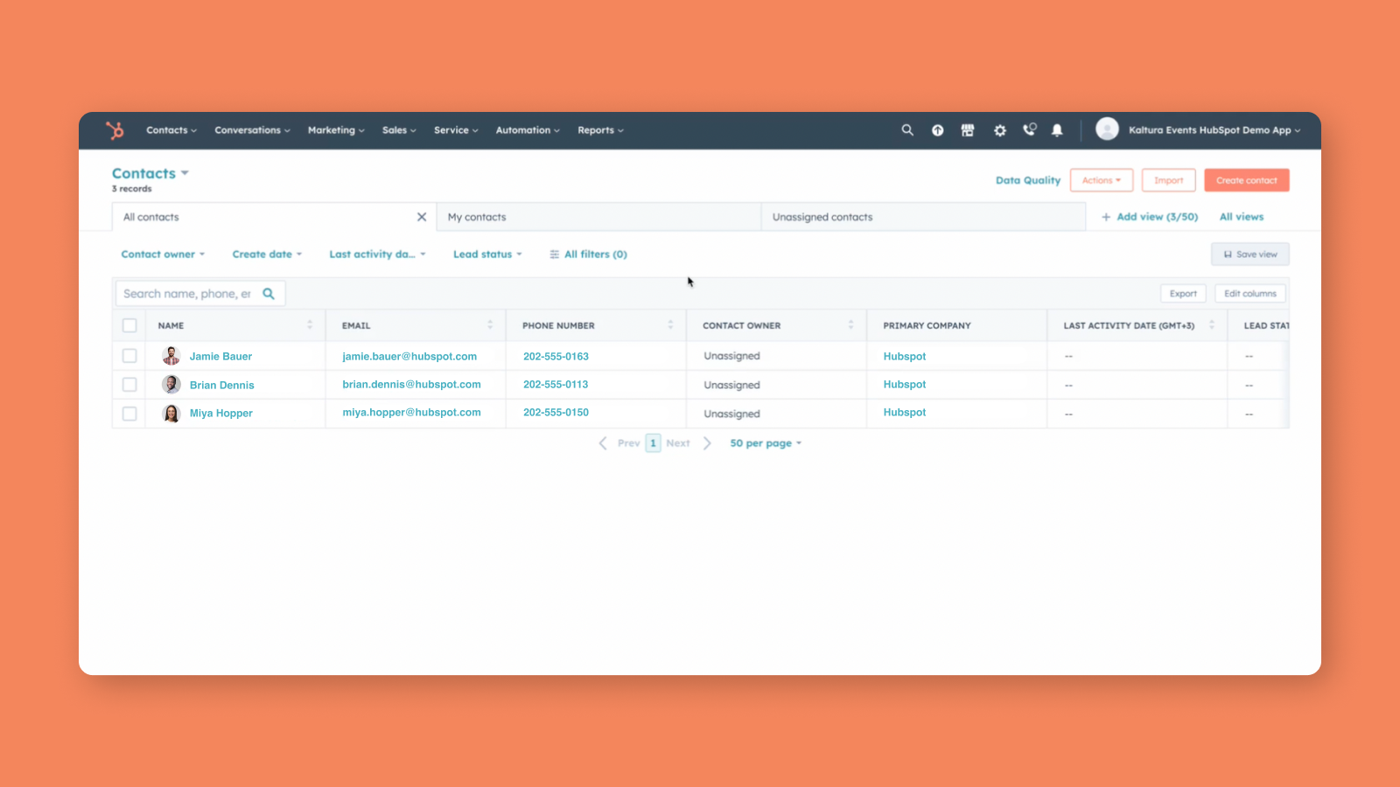Open the Lead status filter dropdown
1400x787 pixels.
(487, 254)
